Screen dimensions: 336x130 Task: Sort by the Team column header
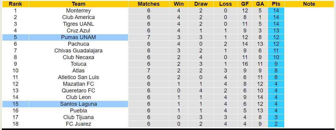click(x=78, y=4)
